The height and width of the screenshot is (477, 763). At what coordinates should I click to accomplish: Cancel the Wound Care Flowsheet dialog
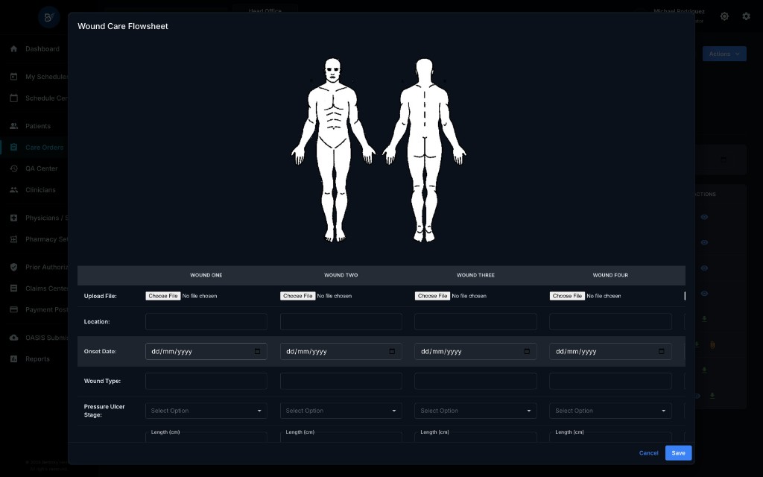(x=649, y=452)
